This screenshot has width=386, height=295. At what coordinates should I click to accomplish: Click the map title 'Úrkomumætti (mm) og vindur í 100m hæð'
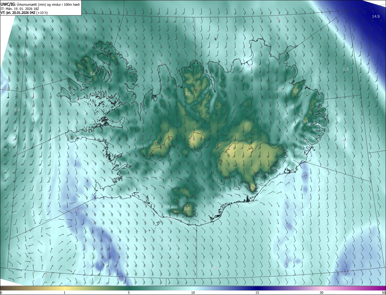pos(48,5)
